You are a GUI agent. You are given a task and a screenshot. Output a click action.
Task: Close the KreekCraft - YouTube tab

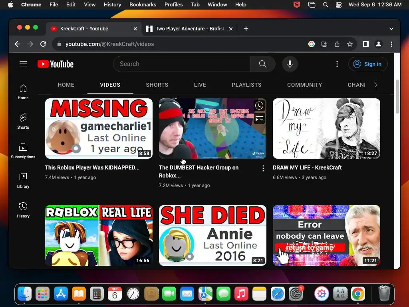[135, 29]
